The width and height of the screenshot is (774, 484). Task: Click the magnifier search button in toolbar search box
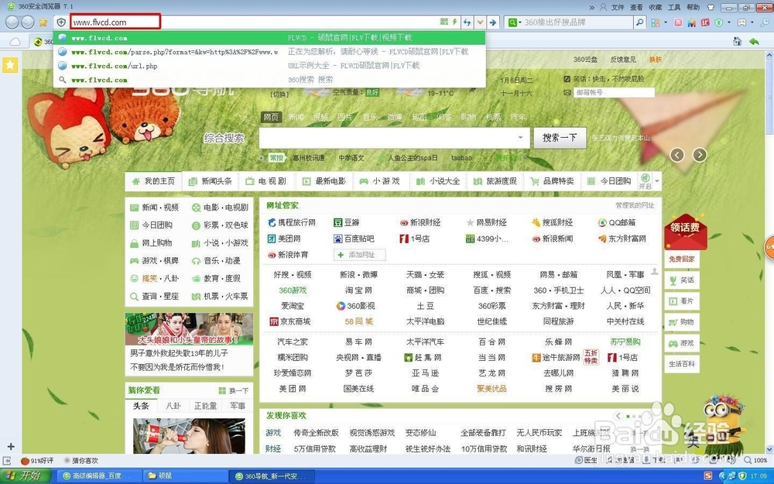pyautogui.click(x=640, y=22)
